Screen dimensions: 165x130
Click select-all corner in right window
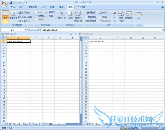(x=86, y=38)
